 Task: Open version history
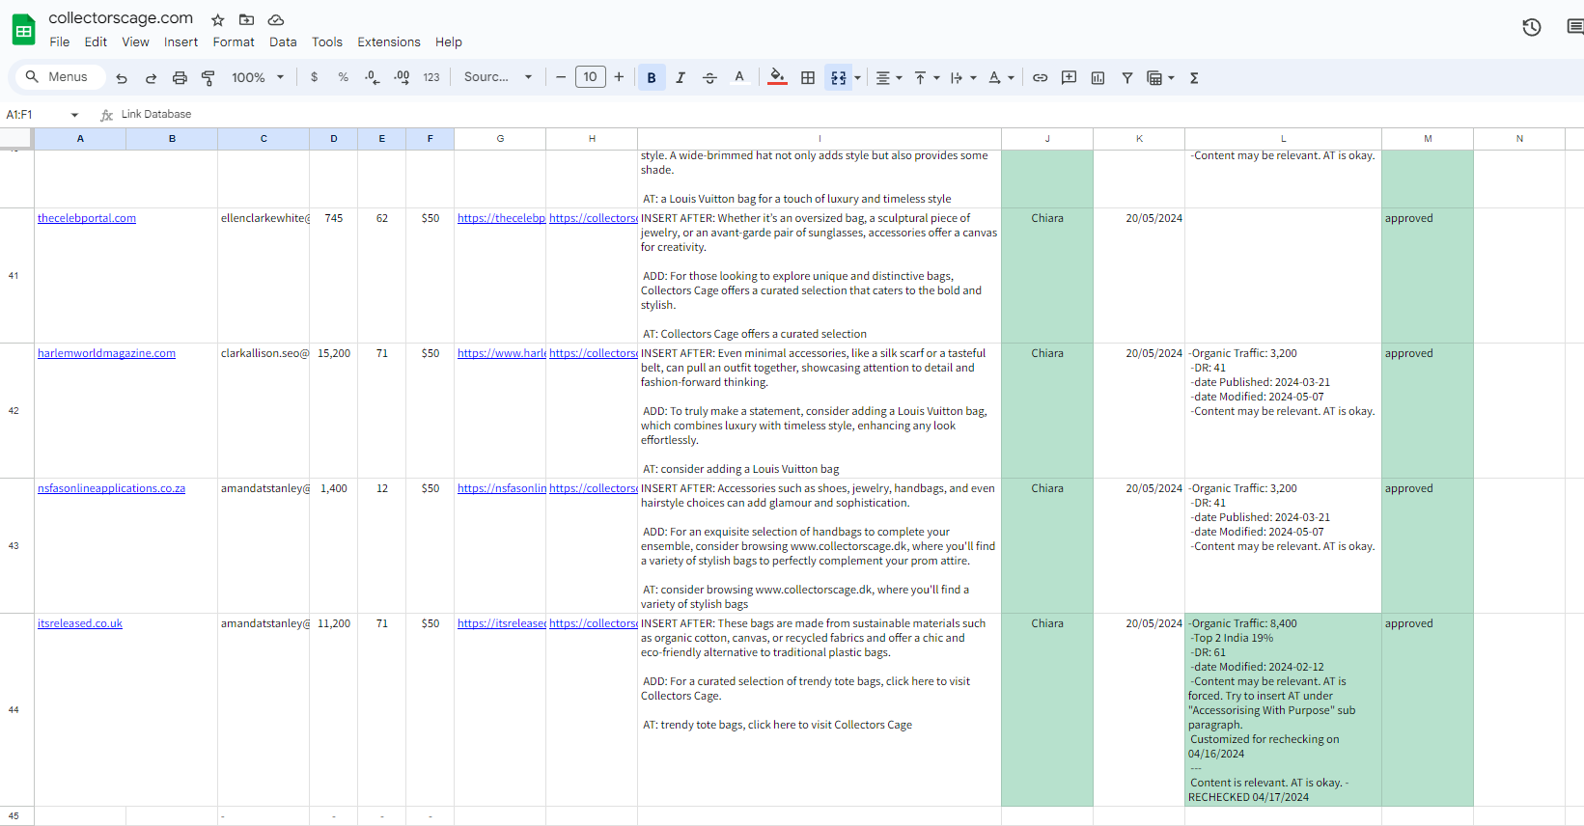coord(1532,27)
